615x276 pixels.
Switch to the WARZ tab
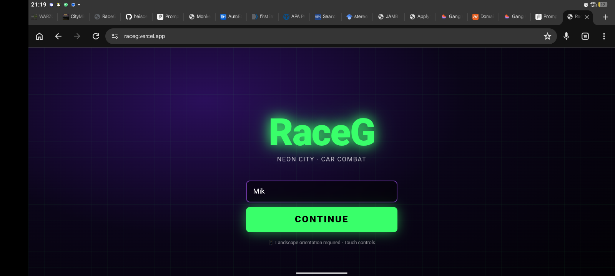tap(42, 16)
